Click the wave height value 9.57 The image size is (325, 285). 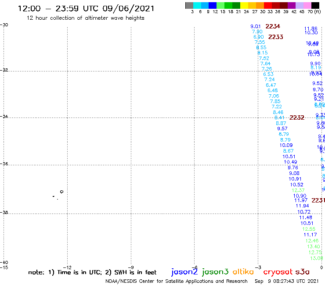pos(282,128)
